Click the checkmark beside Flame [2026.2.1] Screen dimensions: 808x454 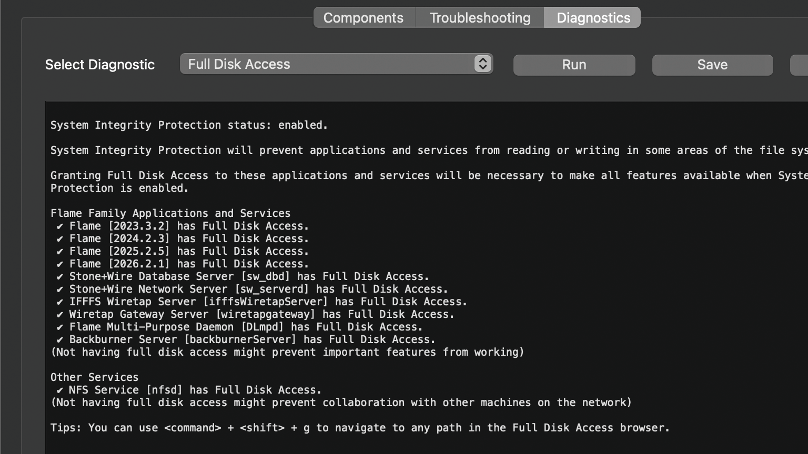tap(60, 264)
